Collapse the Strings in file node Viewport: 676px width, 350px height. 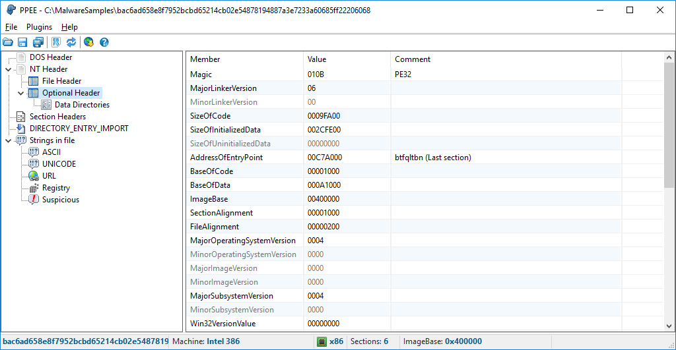tap(8, 140)
